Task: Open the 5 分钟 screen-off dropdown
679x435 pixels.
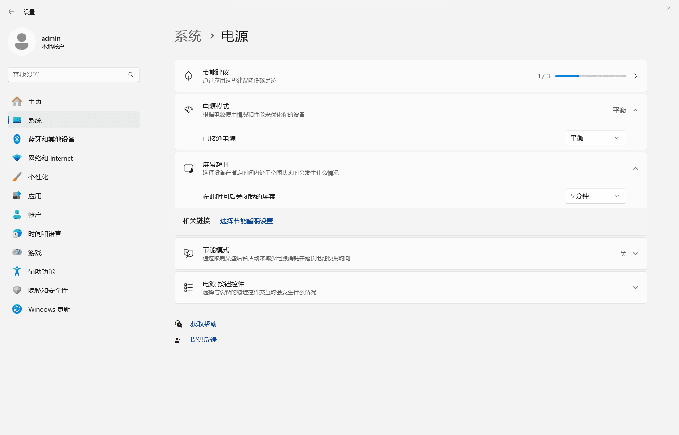Action: tap(595, 196)
